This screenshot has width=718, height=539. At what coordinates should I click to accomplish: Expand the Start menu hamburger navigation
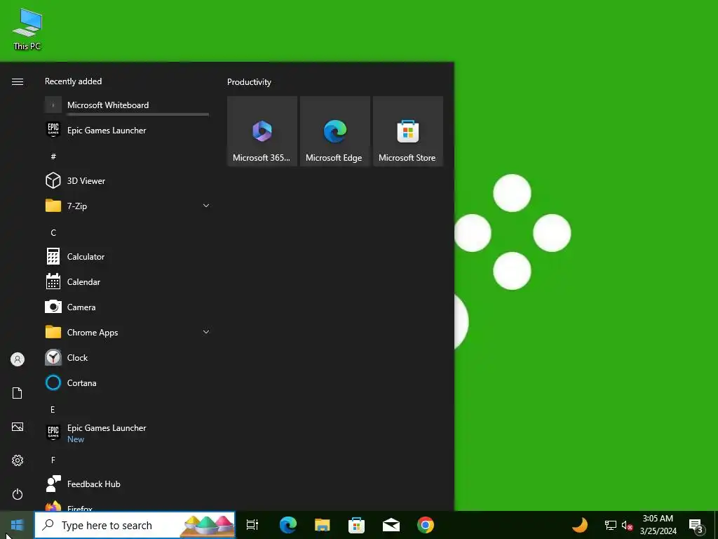point(18,81)
